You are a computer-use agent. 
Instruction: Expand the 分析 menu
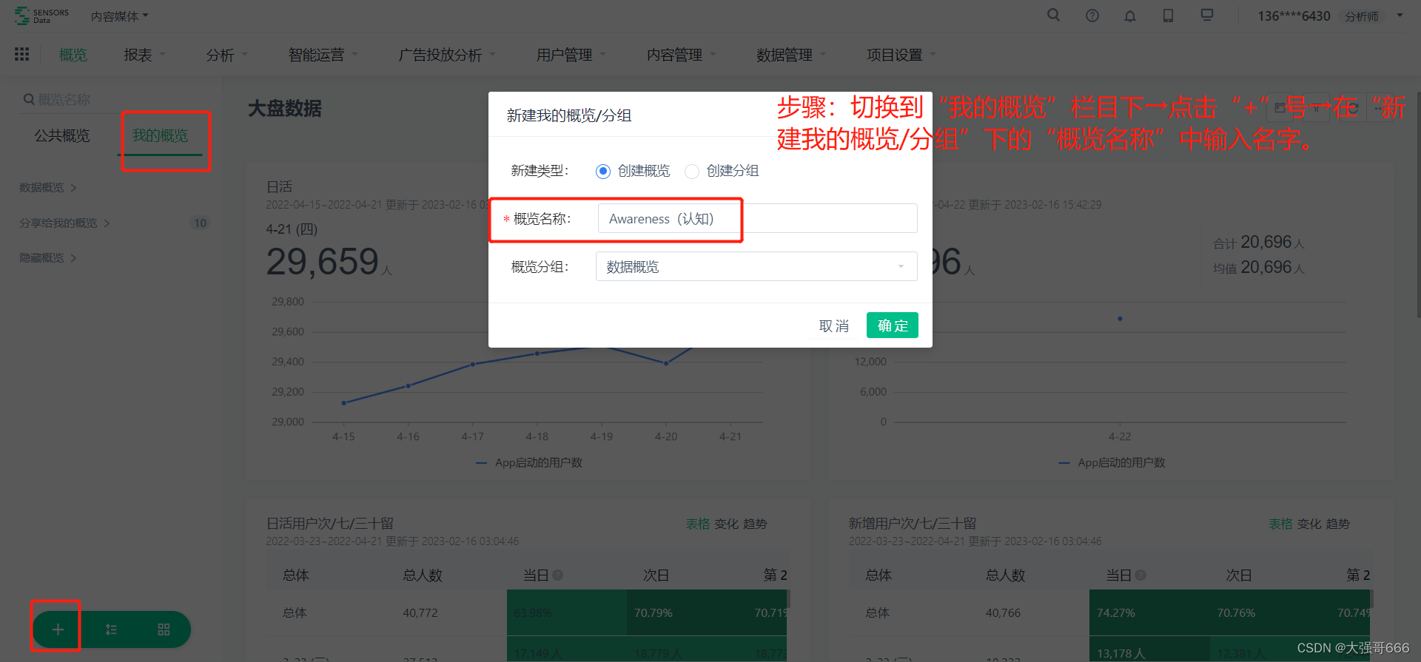[x=226, y=55]
